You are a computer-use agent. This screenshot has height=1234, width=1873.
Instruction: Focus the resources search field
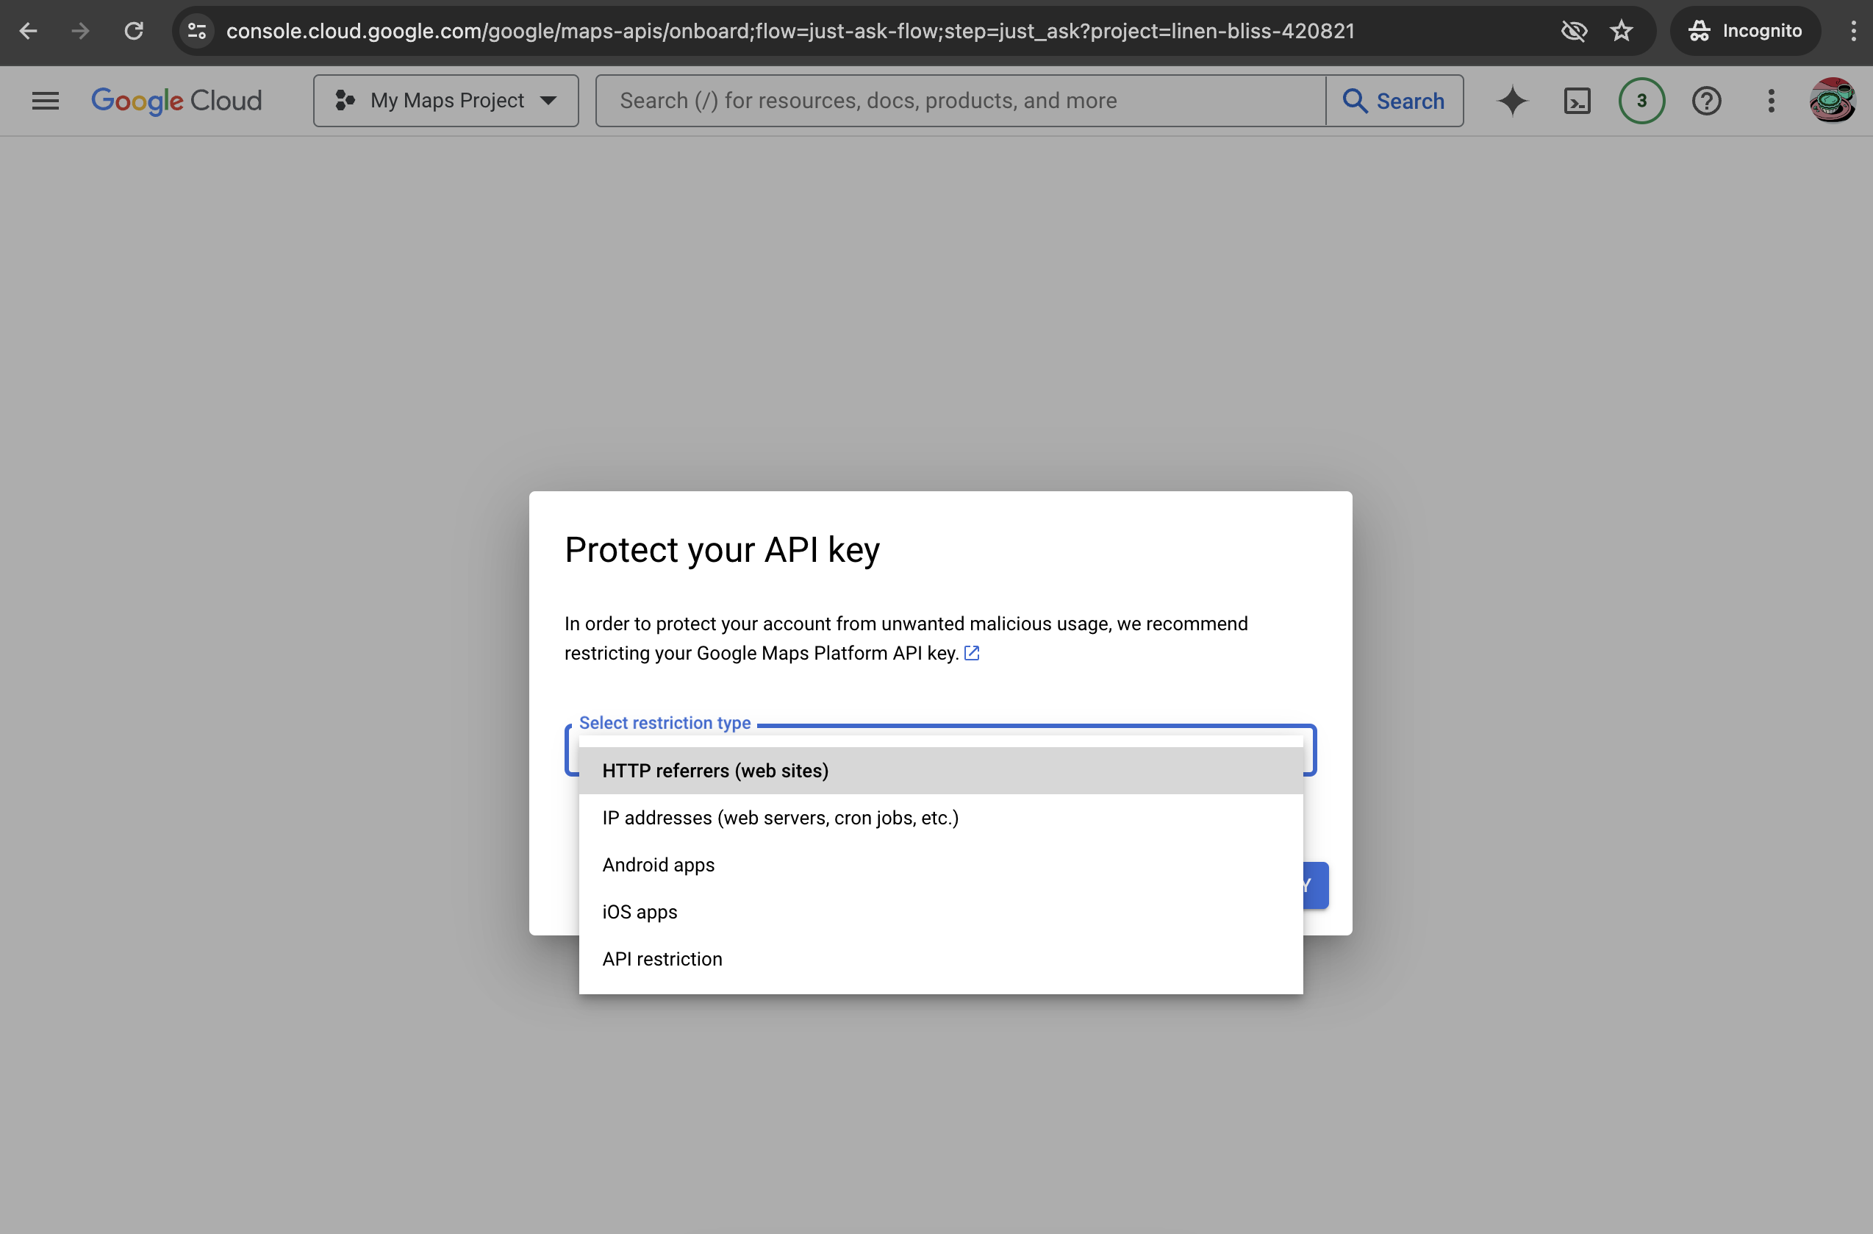tap(960, 101)
